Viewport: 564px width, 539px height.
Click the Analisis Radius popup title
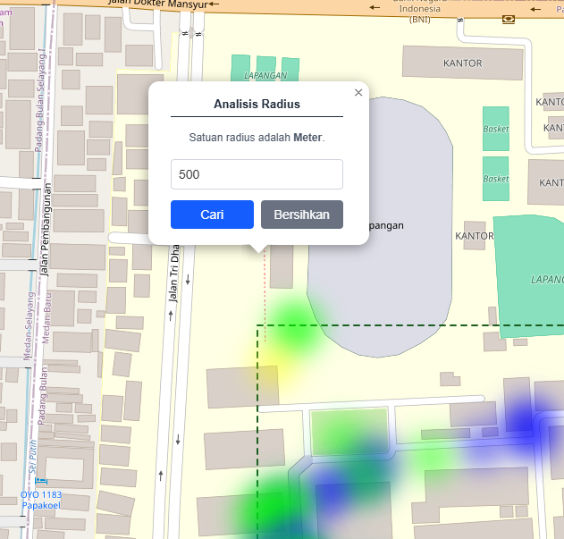(x=257, y=104)
